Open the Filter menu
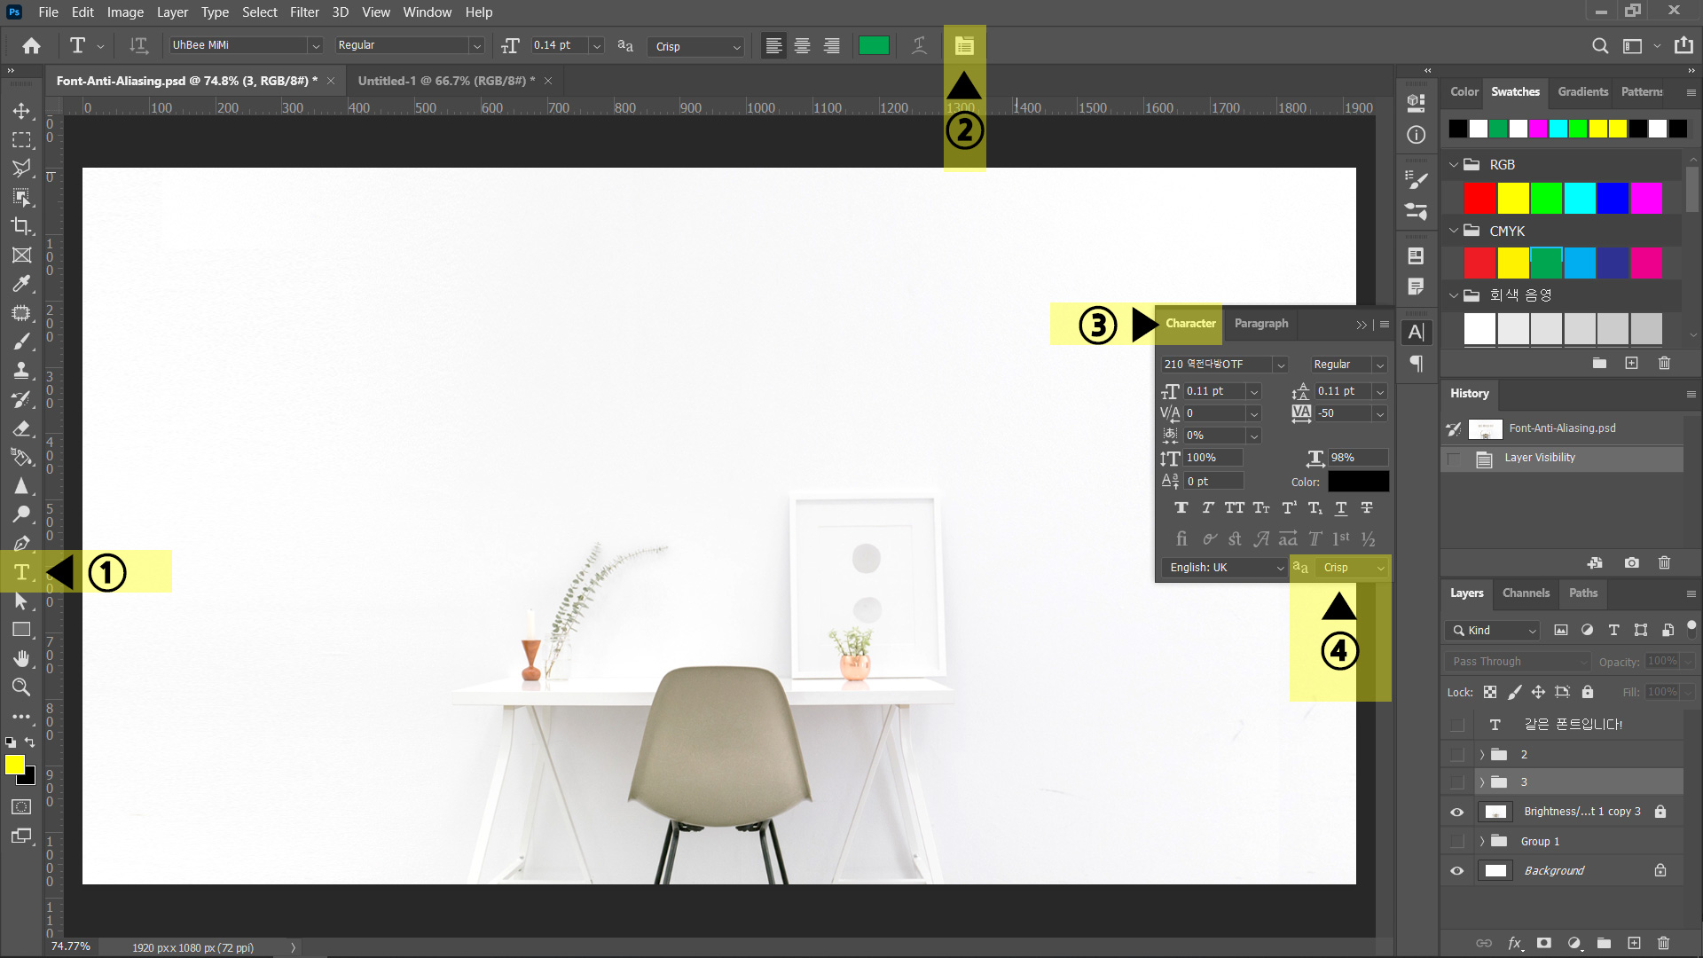This screenshot has width=1703, height=958. point(303,12)
